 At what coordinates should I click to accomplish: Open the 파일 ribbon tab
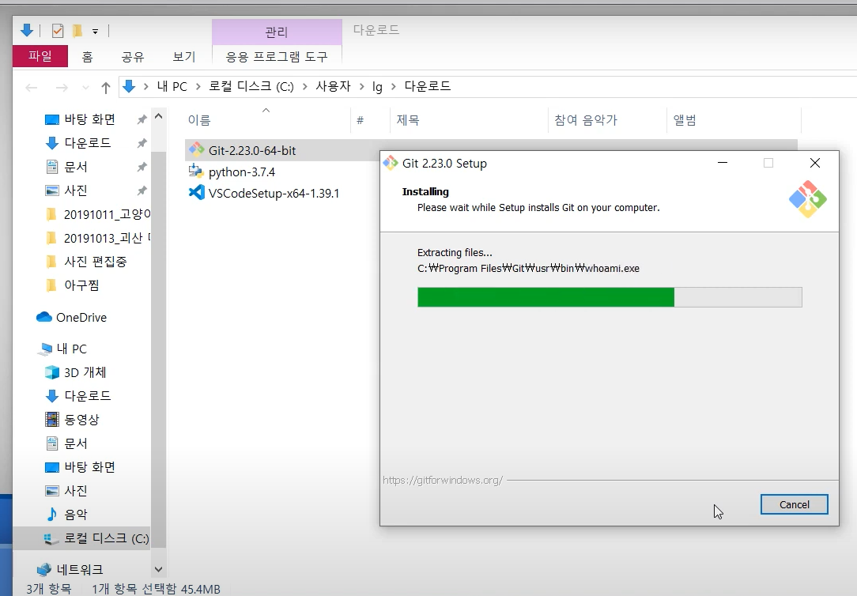[x=40, y=56]
